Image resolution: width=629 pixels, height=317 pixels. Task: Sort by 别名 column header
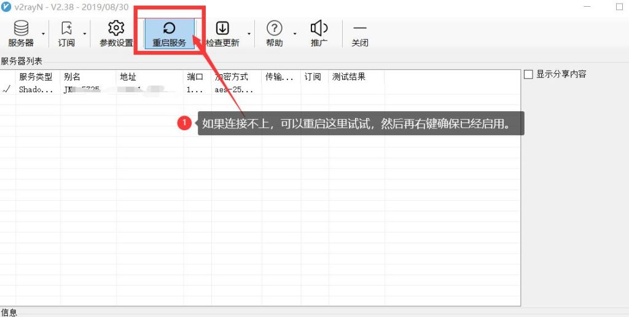[88, 77]
